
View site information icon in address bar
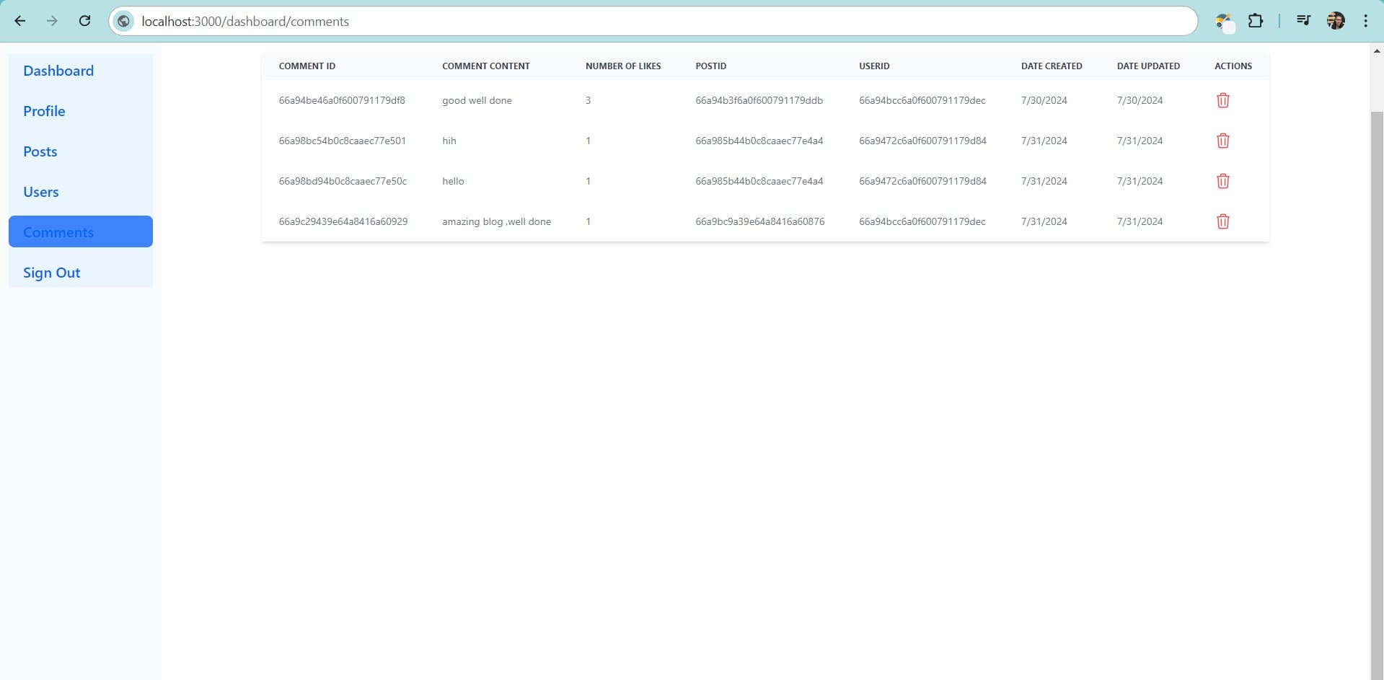[x=124, y=22]
